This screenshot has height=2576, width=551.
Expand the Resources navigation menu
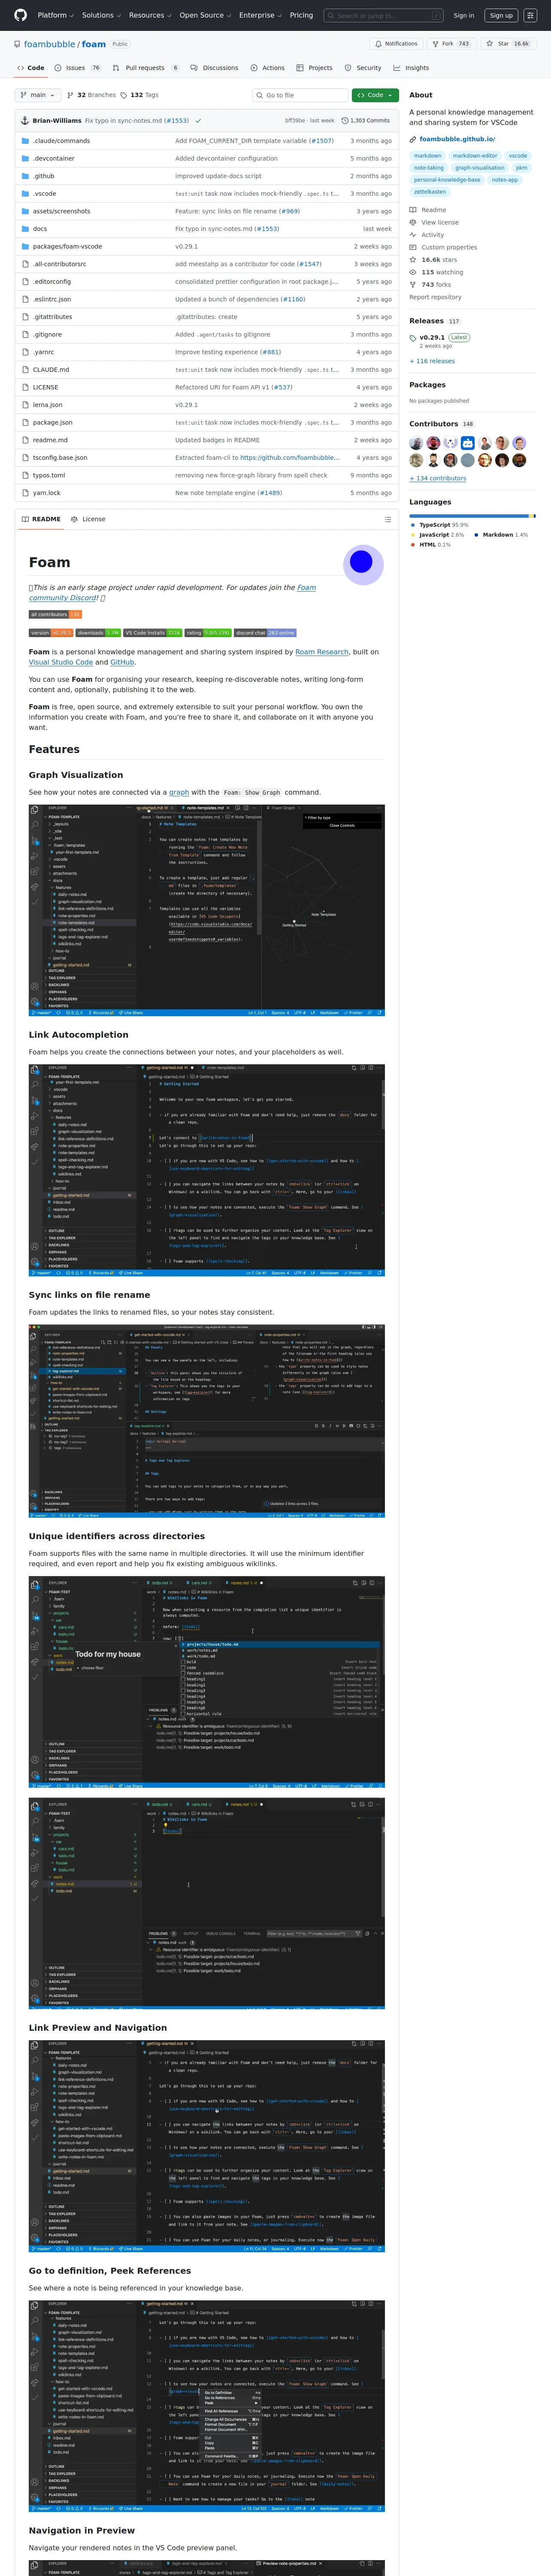(x=150, y=15)
